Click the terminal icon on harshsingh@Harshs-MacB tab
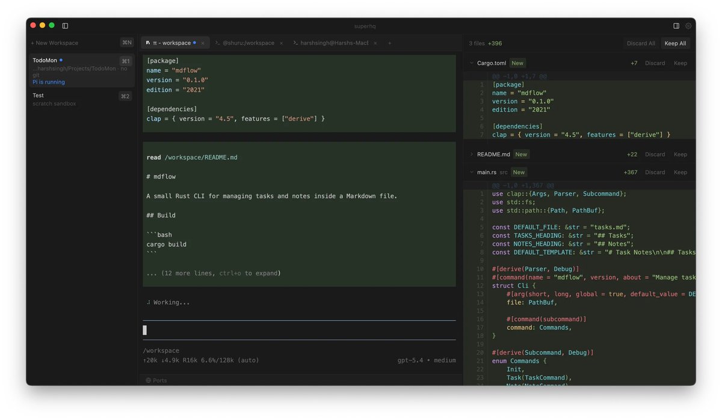This screenshot has width=722, height=420. pyautogui.click(x=296, y=43)
